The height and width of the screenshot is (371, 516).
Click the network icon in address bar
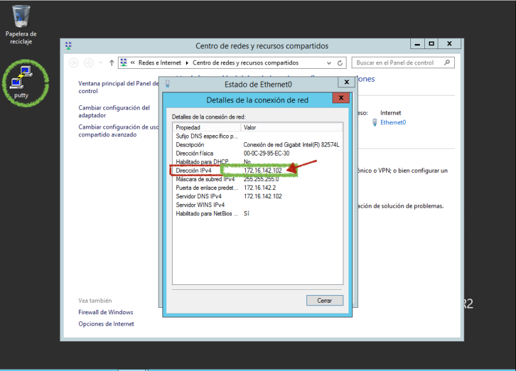coord(124,63)
